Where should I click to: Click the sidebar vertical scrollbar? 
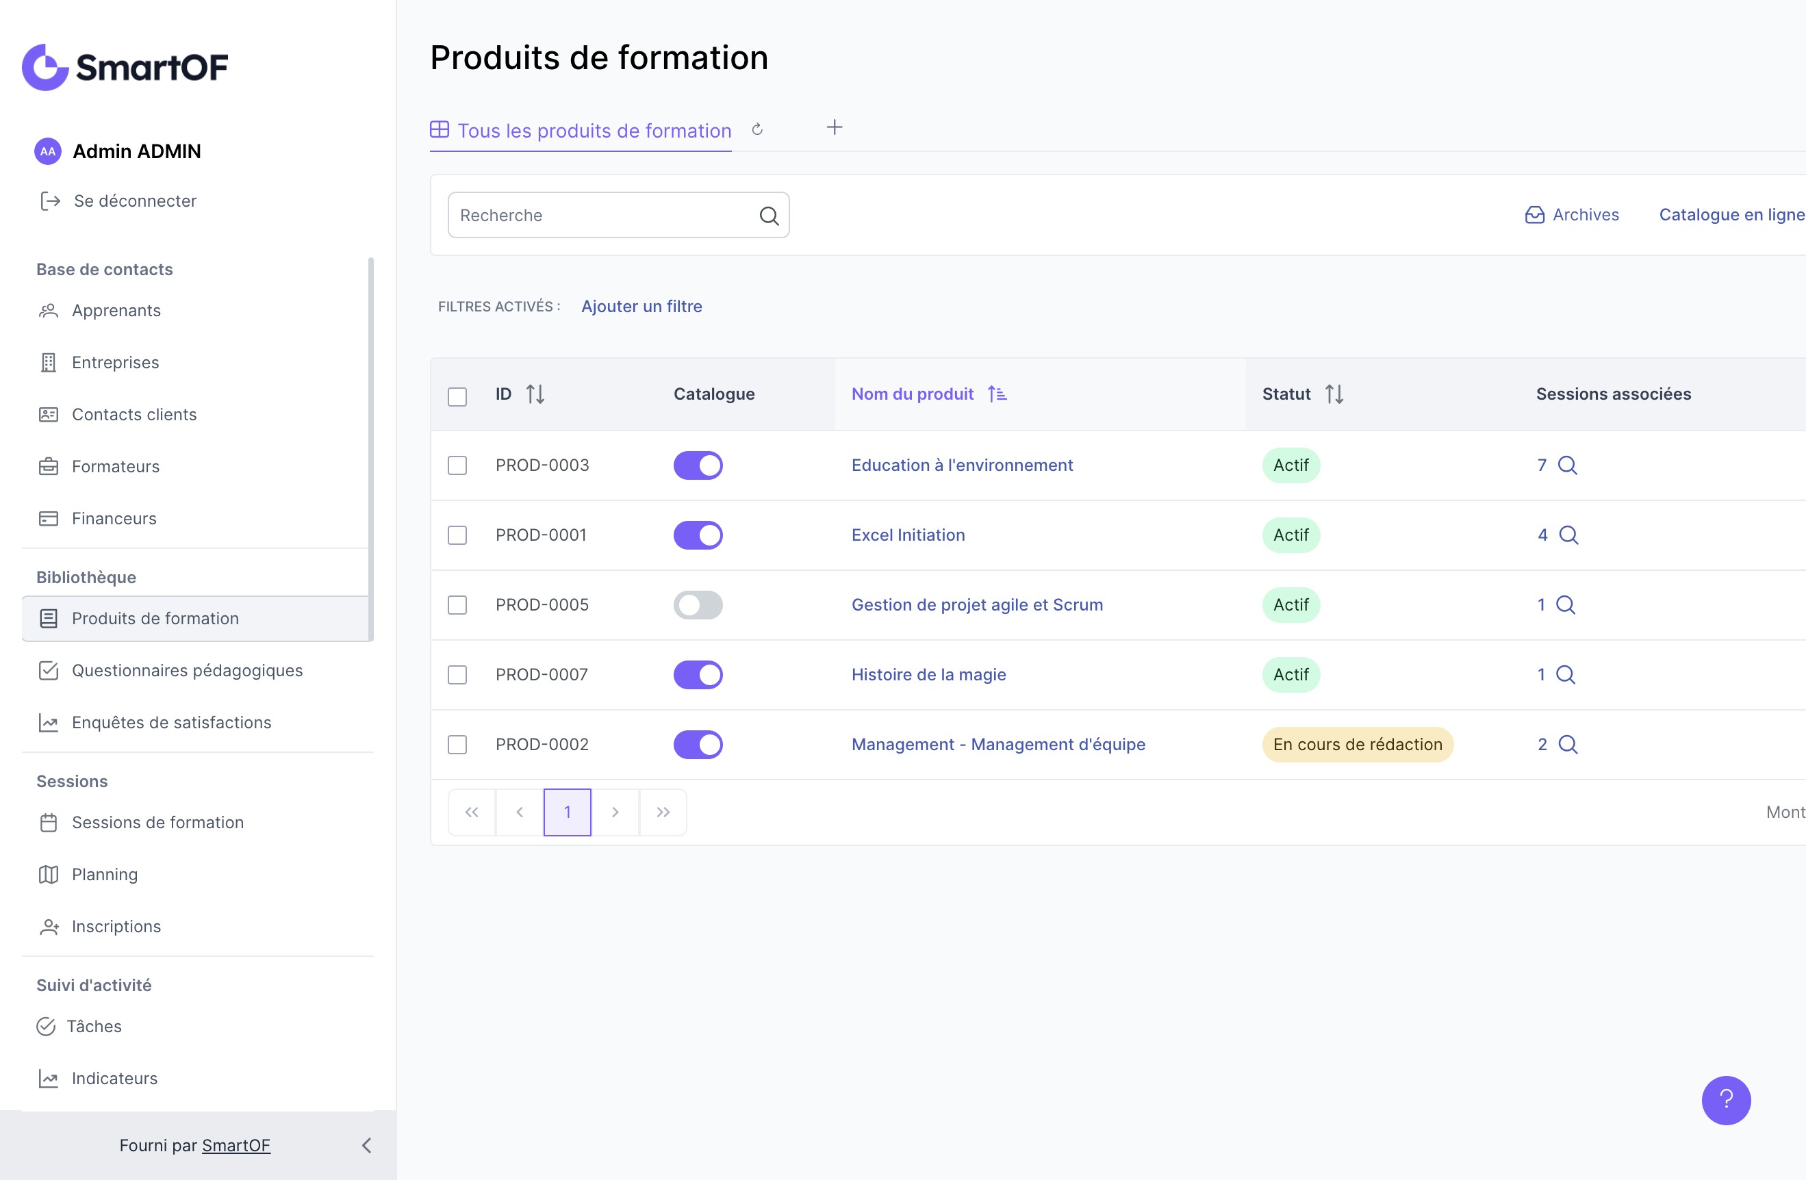tap(370, 448)
